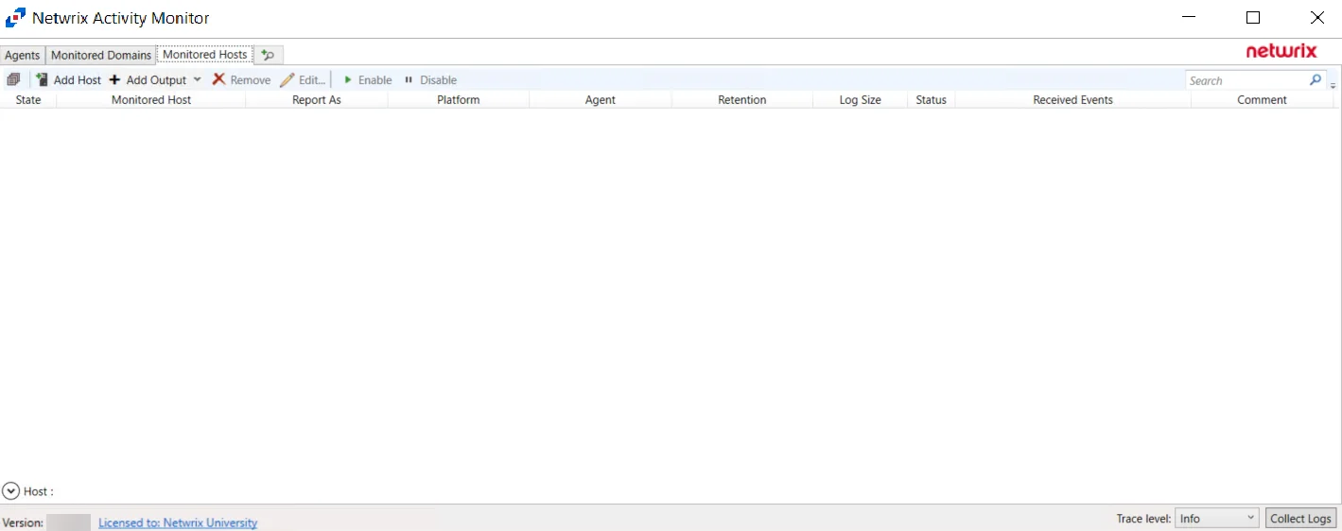Minimize the Activity Monitor window
Screen dimensions: 1342x531
[x=1189, y=18]
